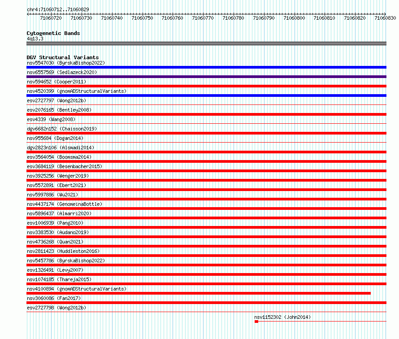Screen dimensions: 399x339
Task: Click nsv594652 (Cooper2011) label
Action: coord(56,82)
